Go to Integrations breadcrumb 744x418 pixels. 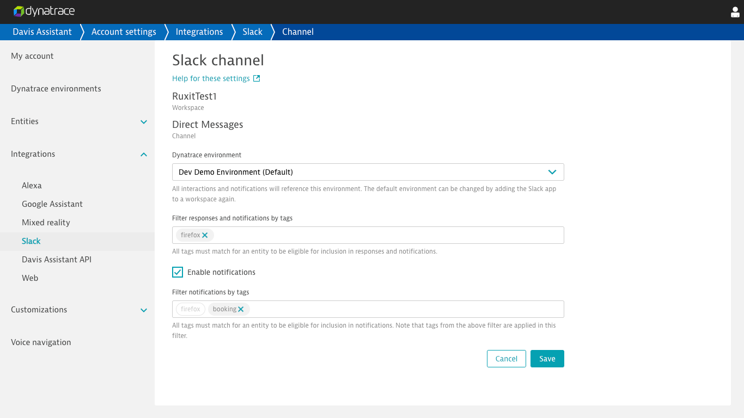pyautogui.click(x=199, y=32)
